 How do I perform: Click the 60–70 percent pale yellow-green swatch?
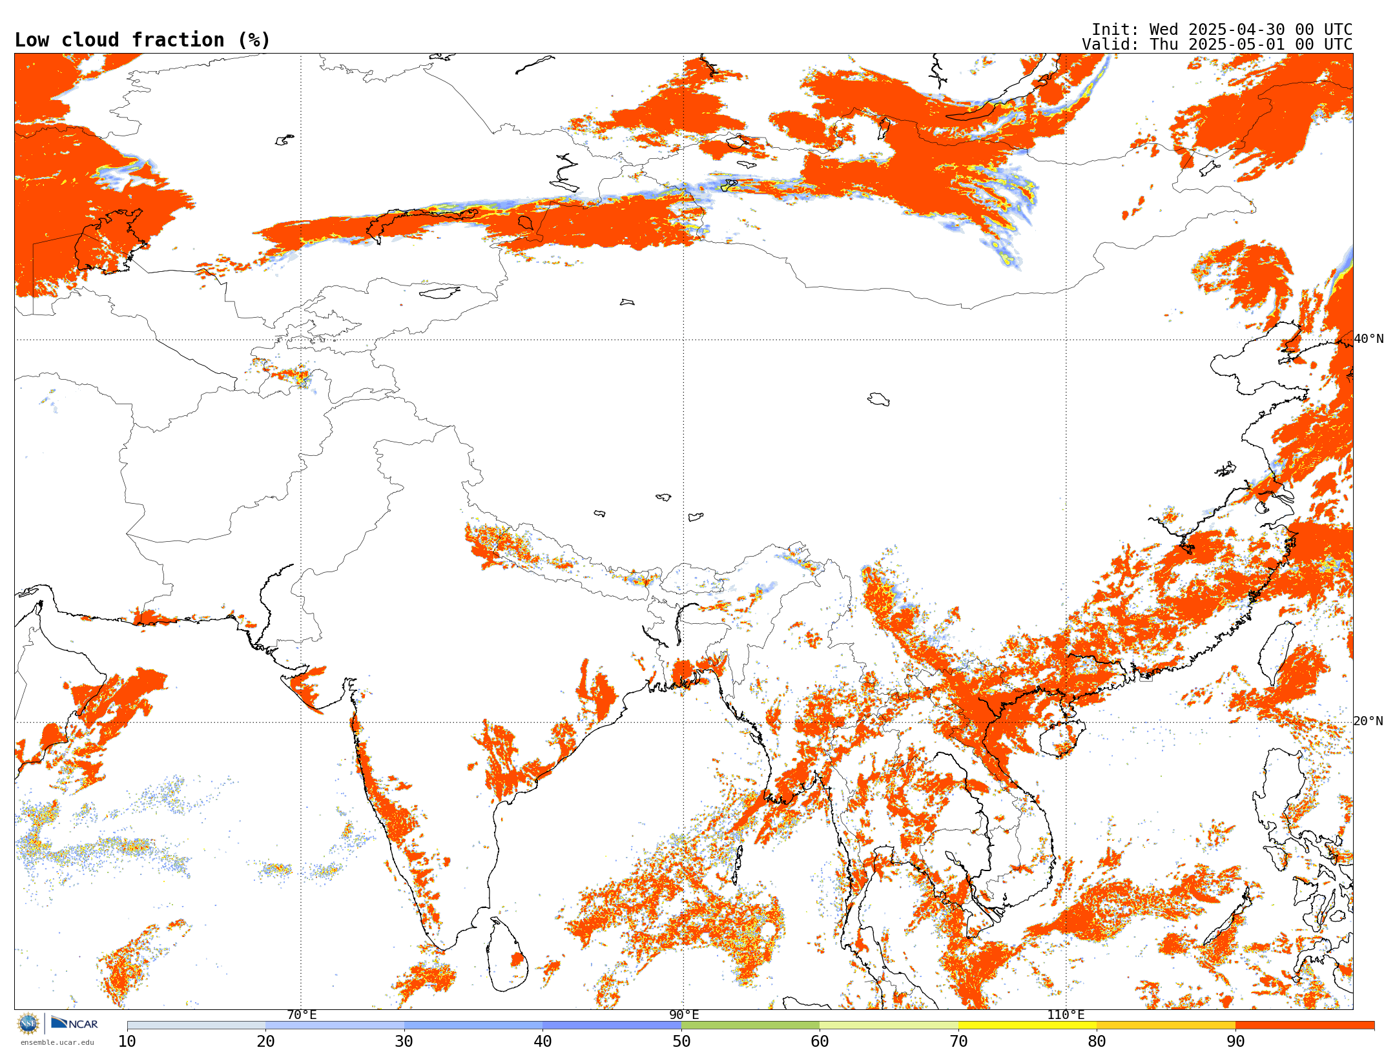click(889, 1025)
